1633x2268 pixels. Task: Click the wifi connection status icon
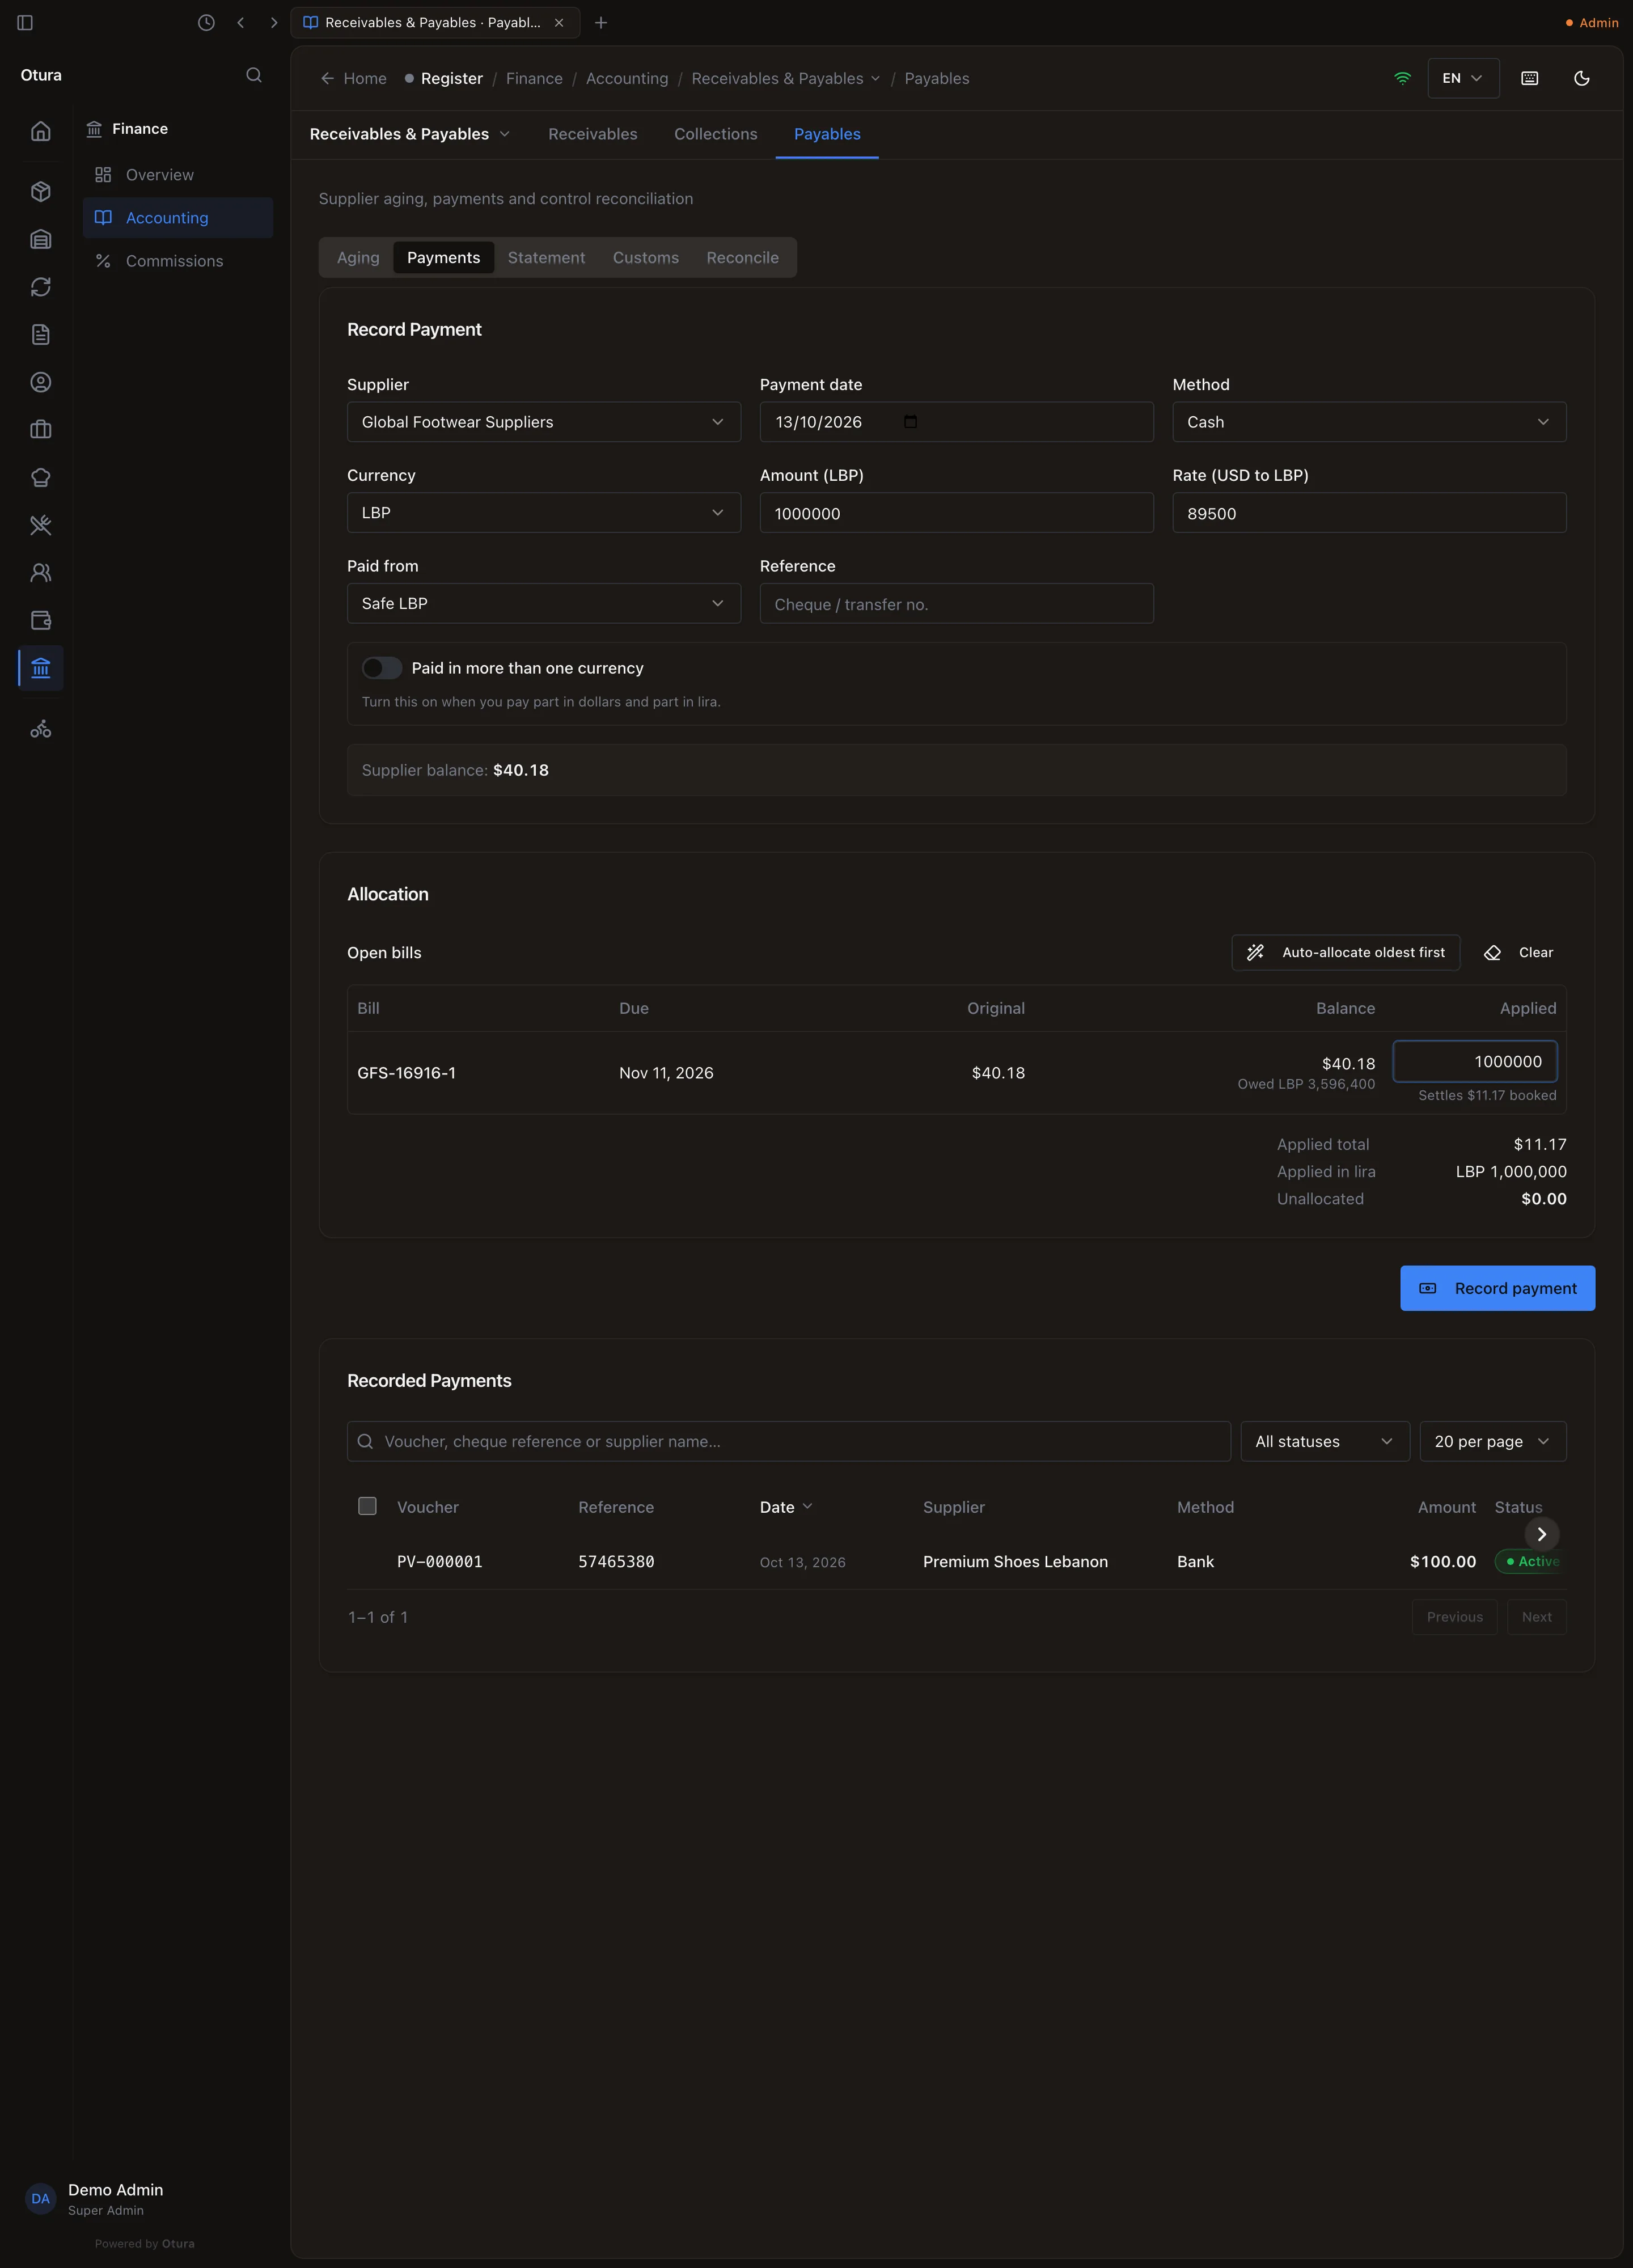click(1402, 78)
